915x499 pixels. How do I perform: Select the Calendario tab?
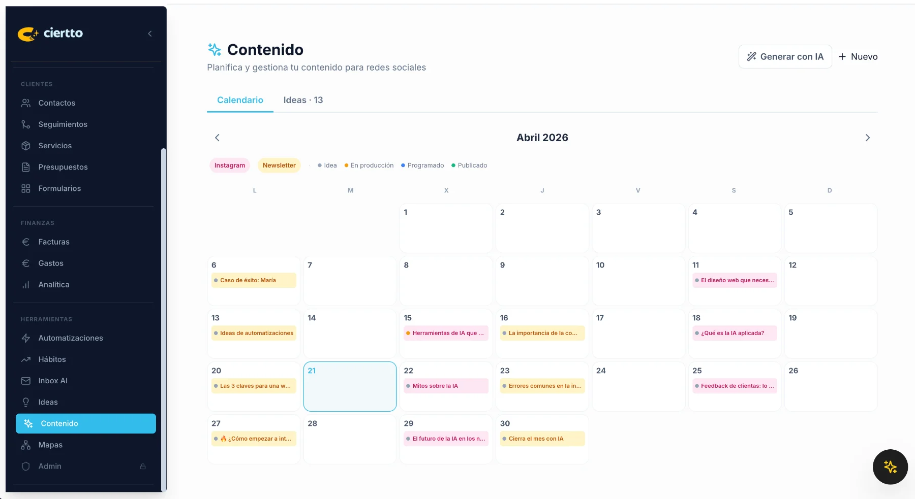tap(240, 100)
